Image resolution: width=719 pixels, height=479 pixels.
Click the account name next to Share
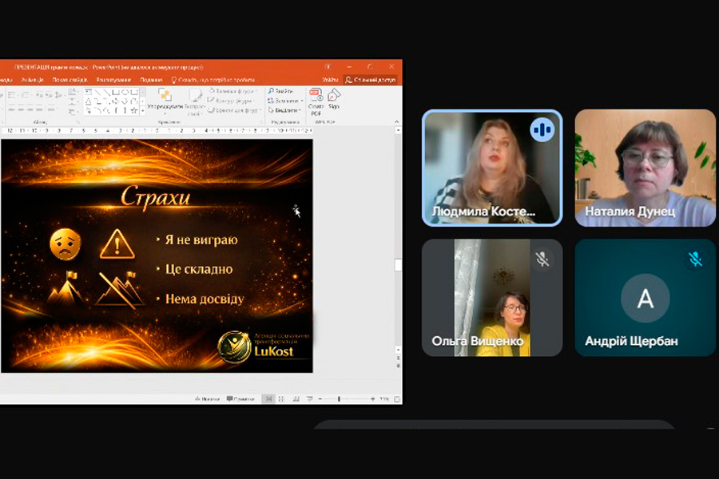pyautogui.click(x=330, y=80)
